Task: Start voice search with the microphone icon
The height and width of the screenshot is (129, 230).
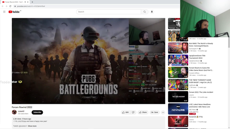Action: click(x=152, y=12)
